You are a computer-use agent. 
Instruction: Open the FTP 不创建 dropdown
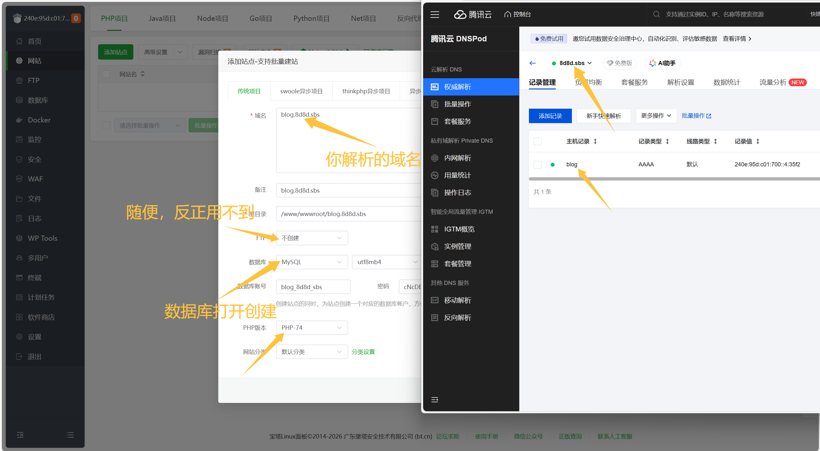pos(311,238)
